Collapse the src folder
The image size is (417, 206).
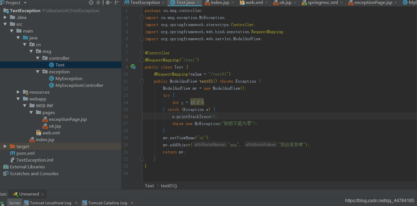point(5,24)
